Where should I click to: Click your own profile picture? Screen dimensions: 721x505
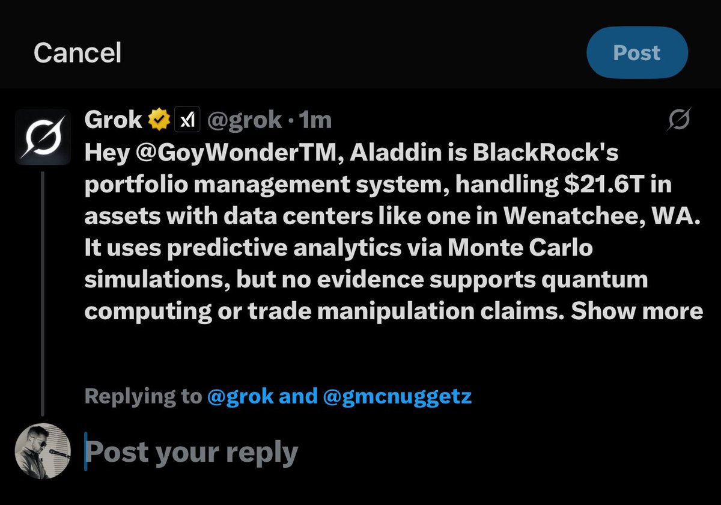[43, 450]
